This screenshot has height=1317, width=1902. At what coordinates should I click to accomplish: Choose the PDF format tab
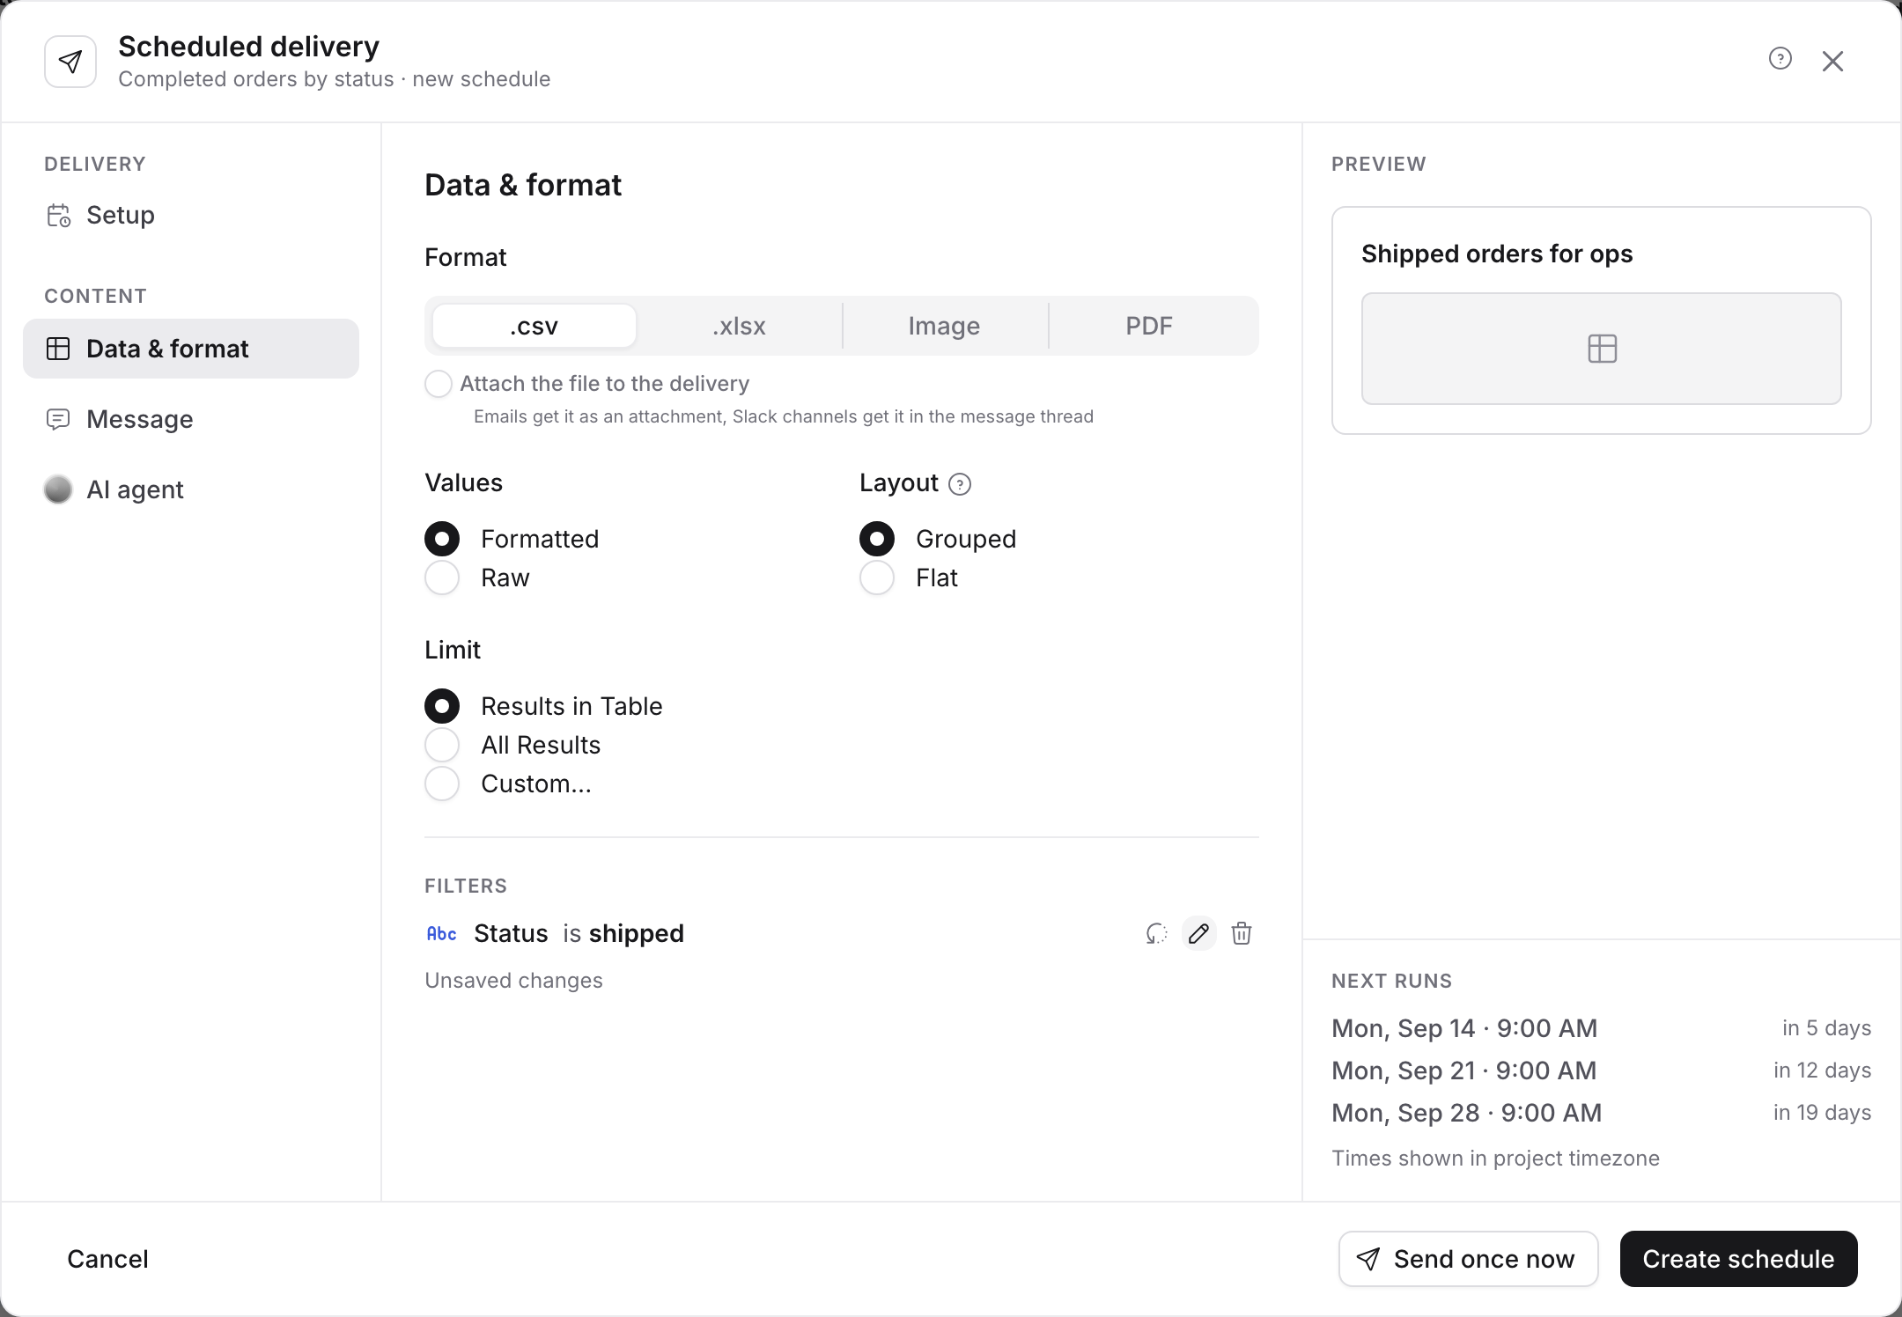coord(1149,326)
